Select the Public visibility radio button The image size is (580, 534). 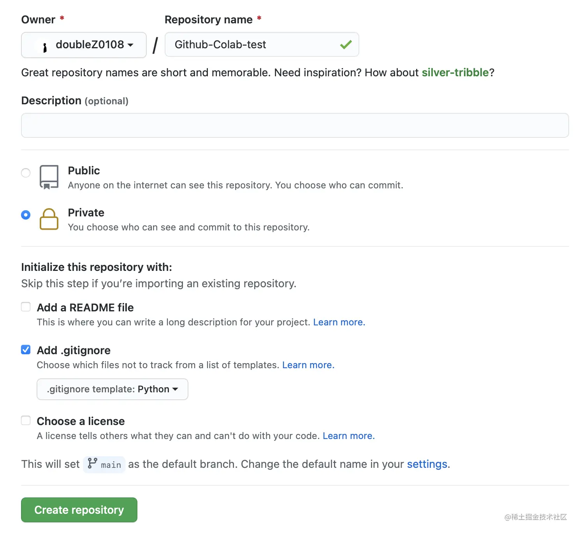tap(26, 173)
